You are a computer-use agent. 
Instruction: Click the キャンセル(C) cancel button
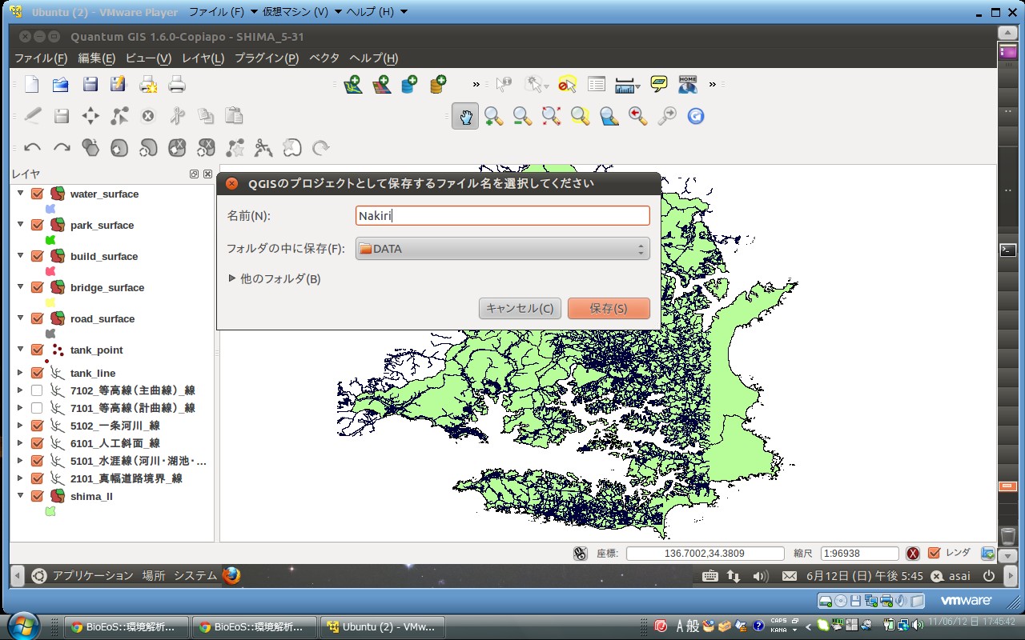[x=520, y=308]
